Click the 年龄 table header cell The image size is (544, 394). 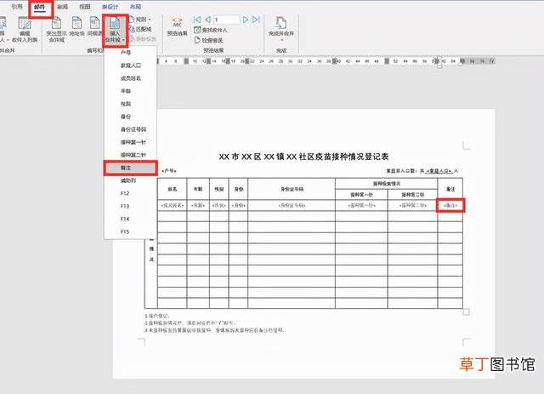click(198, 189)
